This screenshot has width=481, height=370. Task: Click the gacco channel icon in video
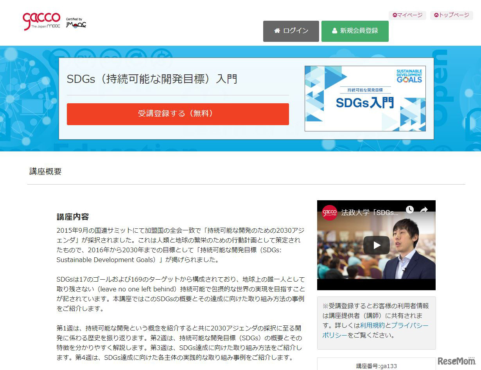point(329,213)
